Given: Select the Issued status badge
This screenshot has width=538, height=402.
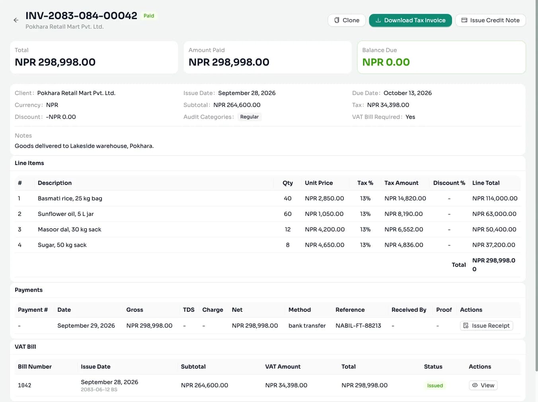Looking at the screenshot, I should point(435,386).
